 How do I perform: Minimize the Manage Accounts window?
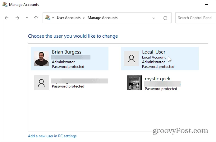click(x=206, y=5)
